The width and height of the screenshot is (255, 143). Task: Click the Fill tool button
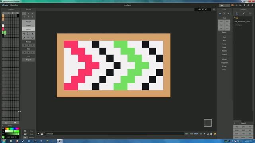pyautogui.click(x=228, y=21)
